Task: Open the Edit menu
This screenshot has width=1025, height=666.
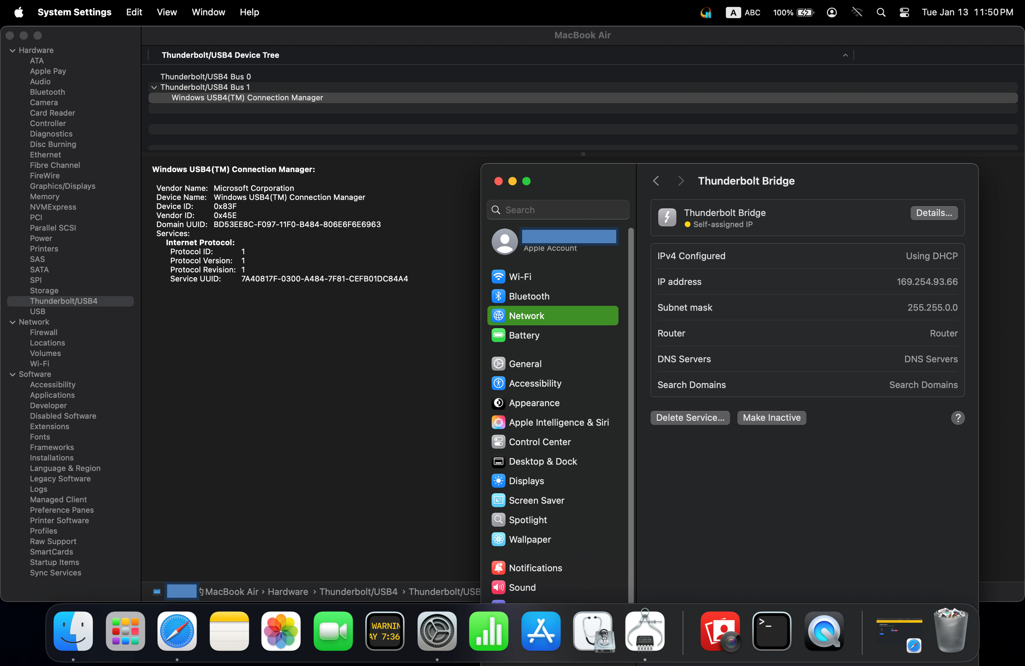Action: [134, 12]
